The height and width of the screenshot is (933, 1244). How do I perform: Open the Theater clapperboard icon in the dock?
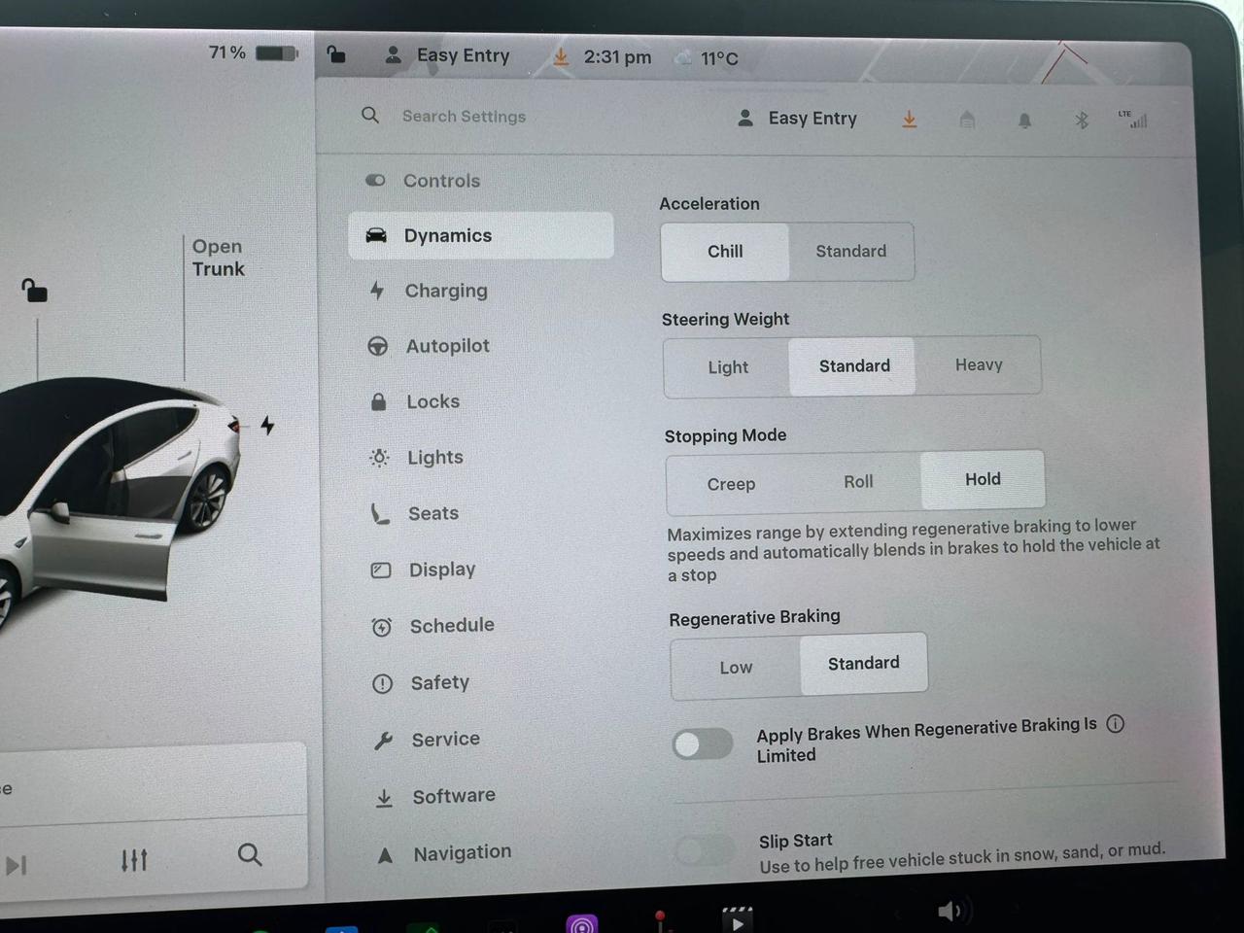click(737, 919)
